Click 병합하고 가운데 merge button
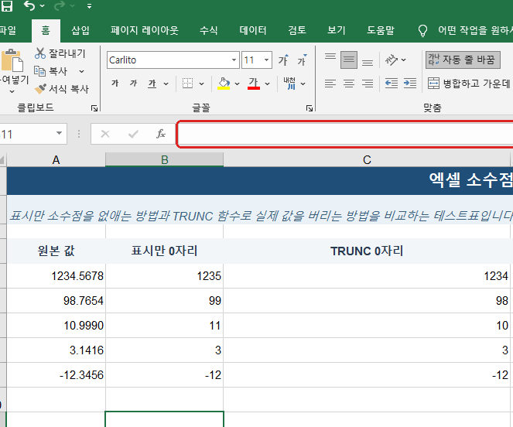Image resolution: width=513 pixels, height=427 pixels. (469, 84)
